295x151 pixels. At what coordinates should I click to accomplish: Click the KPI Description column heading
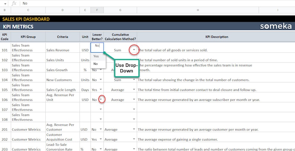(x=217, y=37)
